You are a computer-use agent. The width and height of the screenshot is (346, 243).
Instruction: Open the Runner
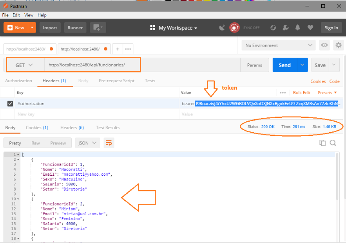tap(75, 28)
